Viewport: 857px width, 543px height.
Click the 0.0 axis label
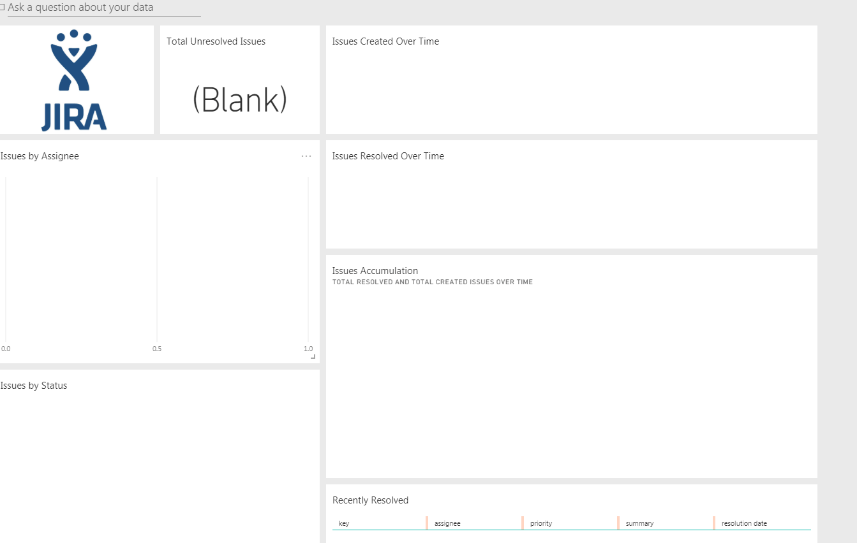pyautogui.click(x=6, y=349)
